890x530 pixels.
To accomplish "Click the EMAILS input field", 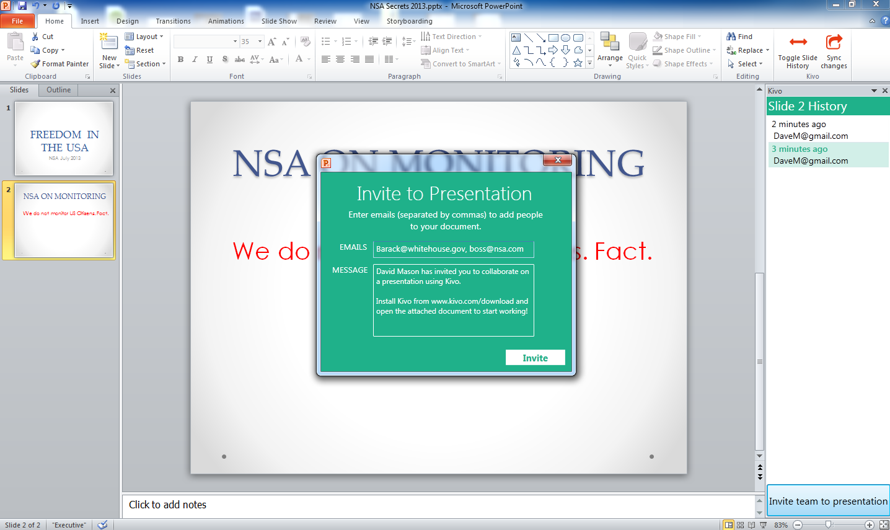I will pos(453,249).
